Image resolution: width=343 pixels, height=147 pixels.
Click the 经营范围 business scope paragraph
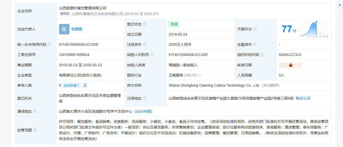[x=194, y=130]
